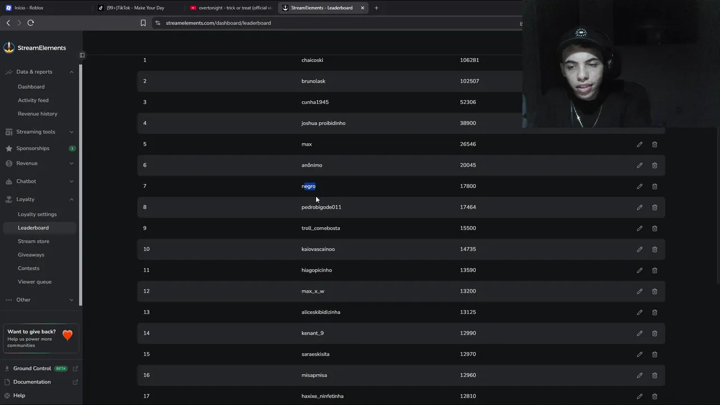Edit max_x_w points
Viewport: 720px width, 405px height.
coord(640,291)
